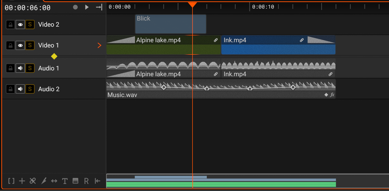This screenshot has height=191, width=389.
Task: Click the follow playhead arrow icon
Action: click(99, 7)
